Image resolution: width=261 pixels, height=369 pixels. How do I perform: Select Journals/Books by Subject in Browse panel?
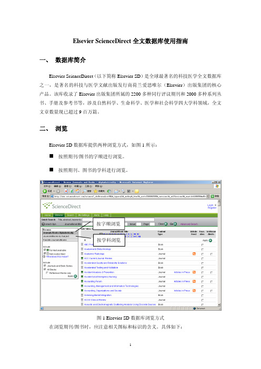click(60, 236)
